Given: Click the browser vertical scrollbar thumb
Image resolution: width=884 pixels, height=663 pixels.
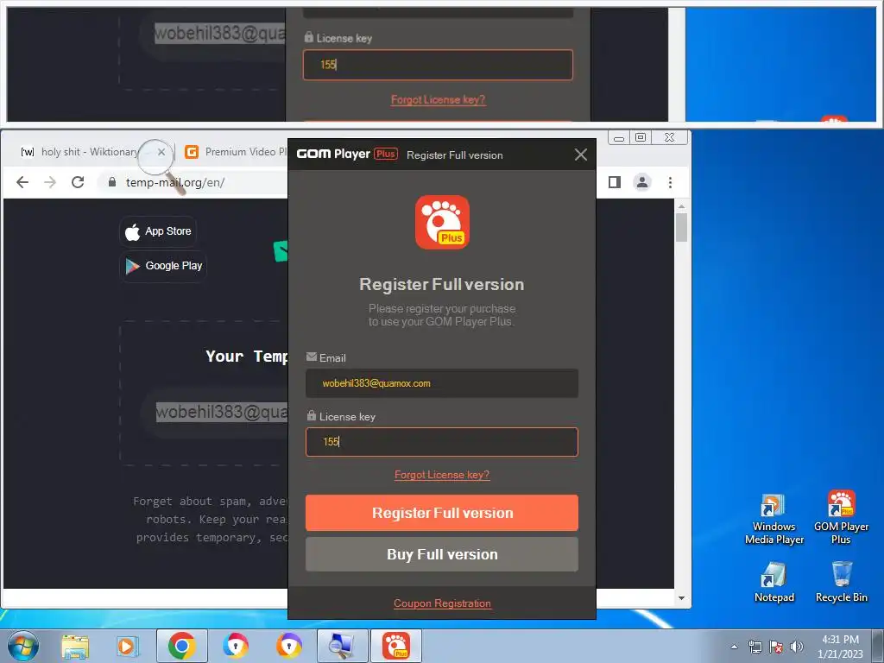Looking at the screenshot, I should 682,227.
